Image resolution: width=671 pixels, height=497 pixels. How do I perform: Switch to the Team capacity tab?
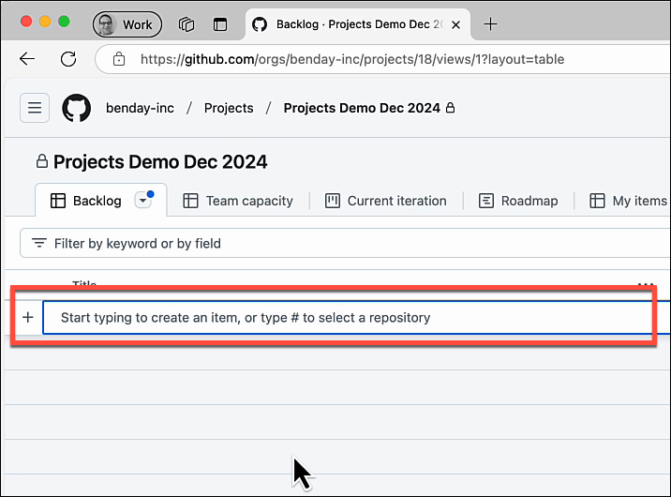tap(238, 201)
